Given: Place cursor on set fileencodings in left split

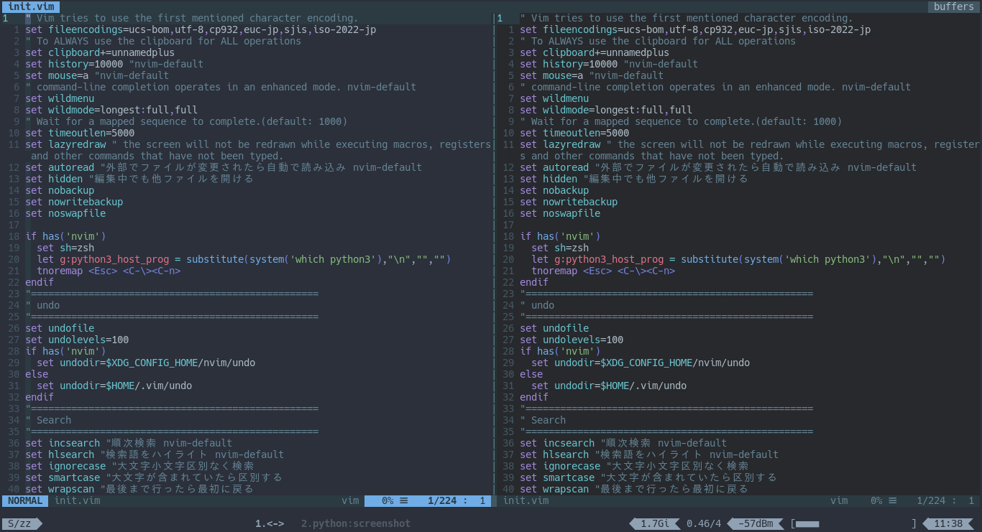Looking at the screenshot, I should 201,29.
